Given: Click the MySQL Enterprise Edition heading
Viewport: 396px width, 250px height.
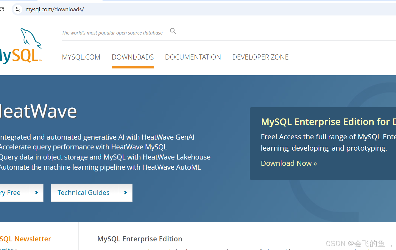Looking at the screenshot, I should [140, 239].
